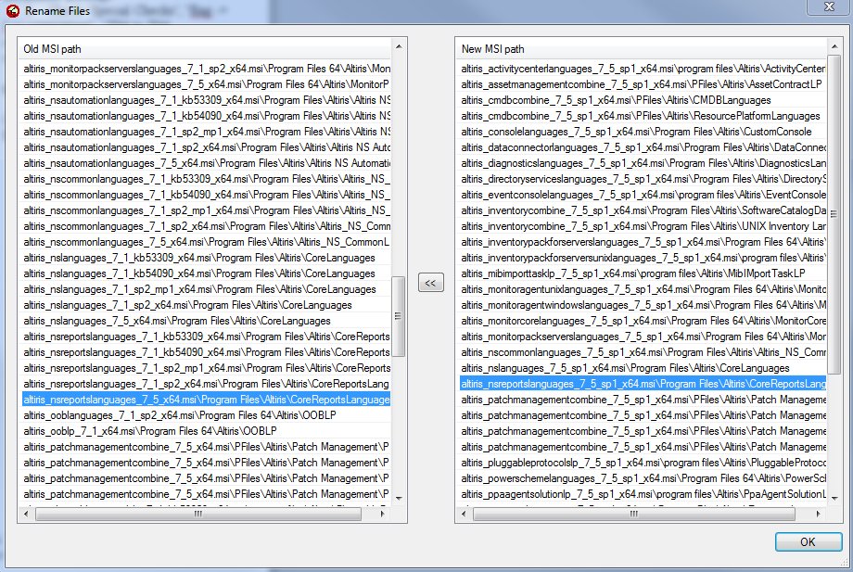Select old altiris_nsreportslanguages_7_1_sp2_mp1_x64.msi row

click(206, 368)
